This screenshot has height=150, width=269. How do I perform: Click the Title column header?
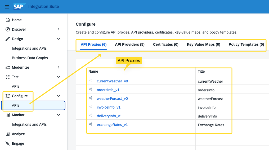click(201, 72)
